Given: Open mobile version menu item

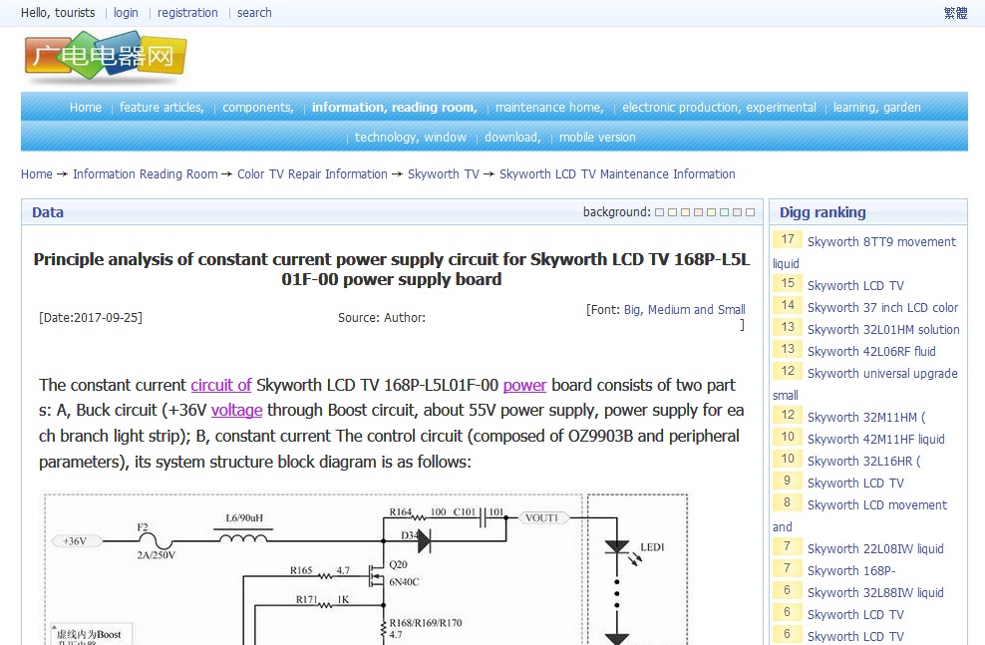Looking at the screenshot, I should click(597, 137).
